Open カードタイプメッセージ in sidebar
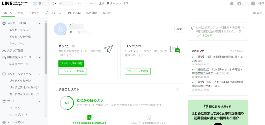The image size is (265, 125). pos(24,94)
